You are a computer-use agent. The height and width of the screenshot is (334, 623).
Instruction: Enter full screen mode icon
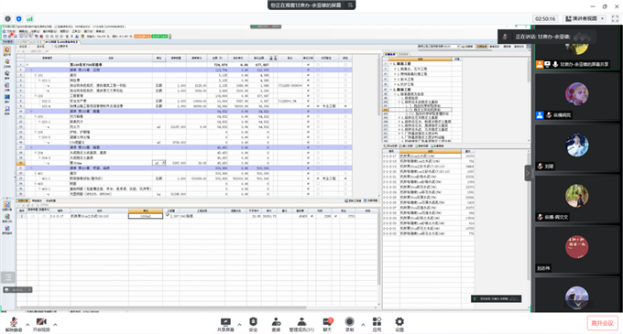pyautogui.click(x=615, y=18)
